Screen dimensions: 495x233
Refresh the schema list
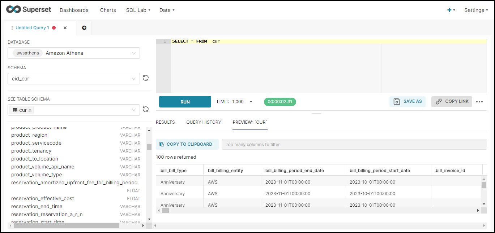146,78
